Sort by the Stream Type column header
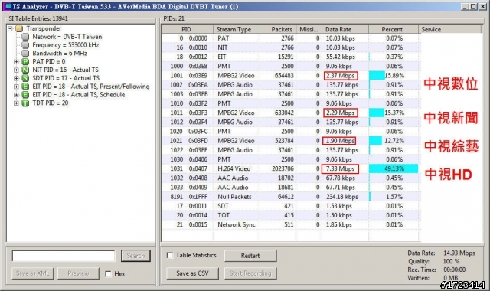Viewport: 490px width, 291px height. click(237, 29)
